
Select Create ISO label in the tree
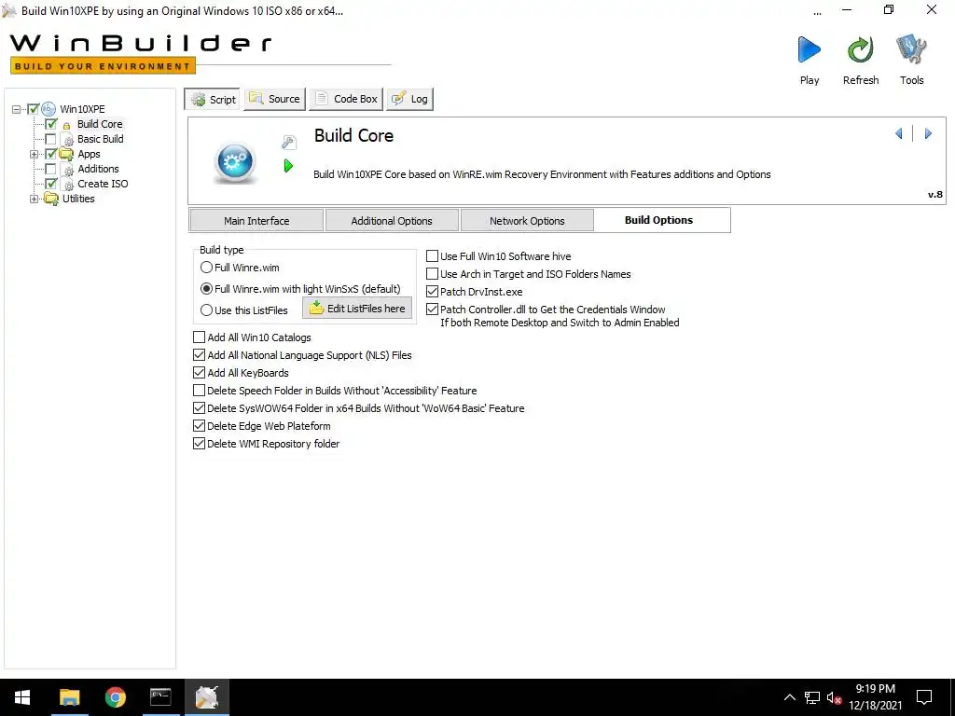pyautogui.click(x=103, y=184)
